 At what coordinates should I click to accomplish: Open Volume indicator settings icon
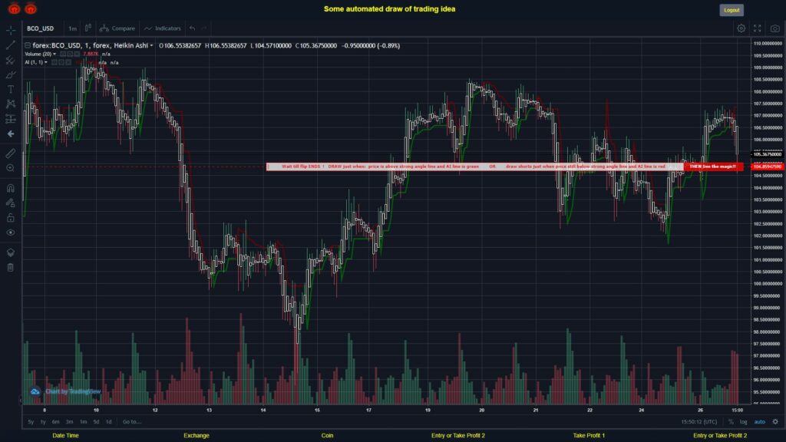70,54
